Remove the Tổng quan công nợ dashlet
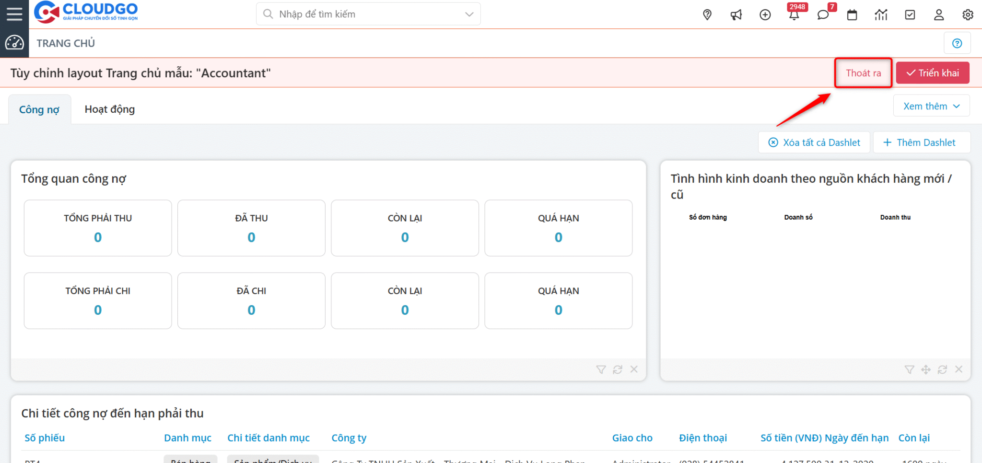The height and width of the screenshot is (463, 982). [x=634, y=369]
